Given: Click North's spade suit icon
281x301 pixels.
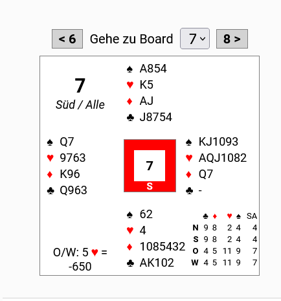Looking at the screenshot, I should 129,69.
